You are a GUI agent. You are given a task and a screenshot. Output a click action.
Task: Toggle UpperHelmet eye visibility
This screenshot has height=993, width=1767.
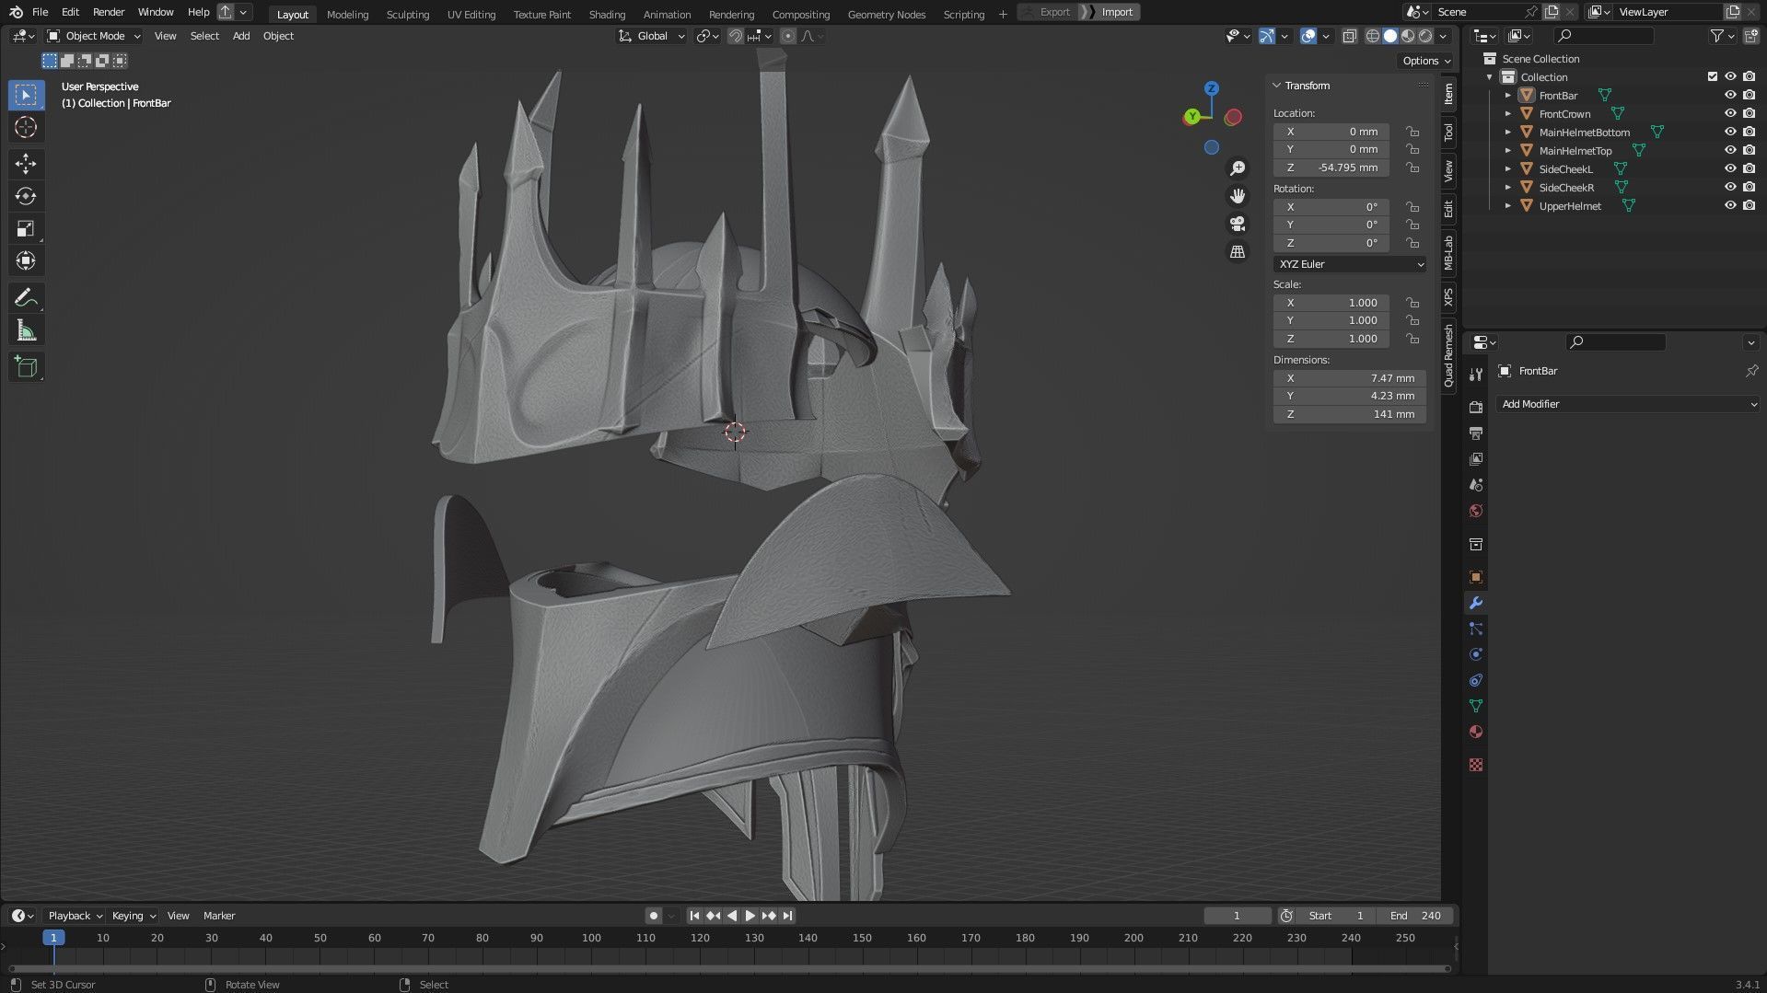coord(1730,205)
